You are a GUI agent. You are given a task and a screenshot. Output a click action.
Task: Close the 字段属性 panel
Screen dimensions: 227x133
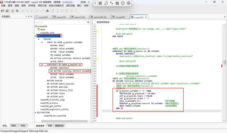[x=31, y=16]
